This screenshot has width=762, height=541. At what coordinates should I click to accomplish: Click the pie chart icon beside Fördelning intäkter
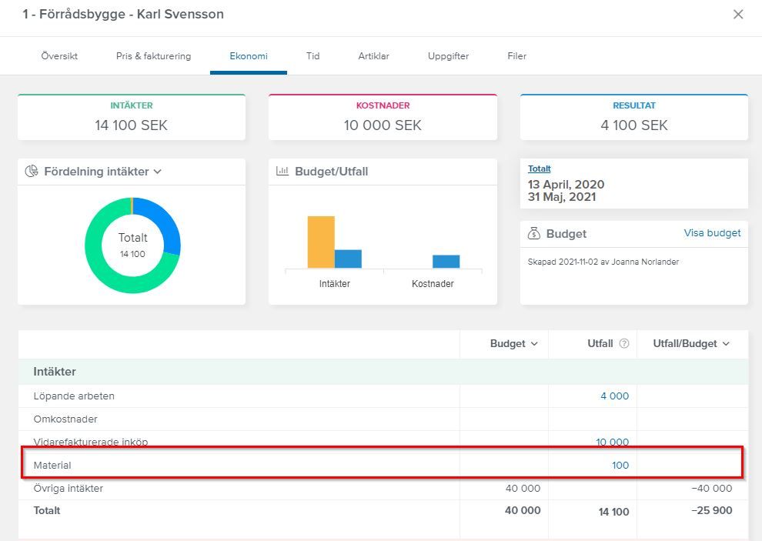32,171
